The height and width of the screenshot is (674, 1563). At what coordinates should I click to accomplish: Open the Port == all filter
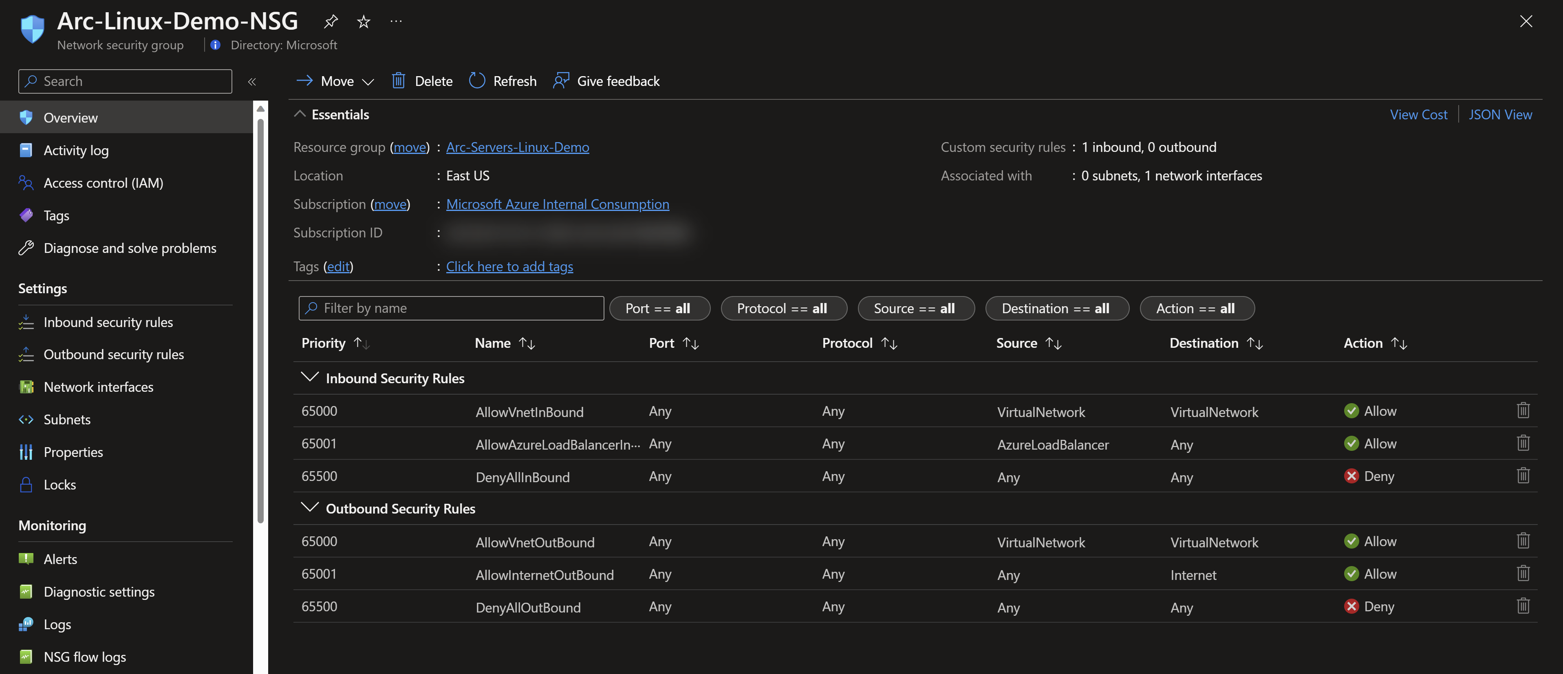click(x=659, y=309)
